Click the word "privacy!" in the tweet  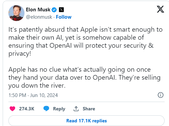tap(20, 54)
